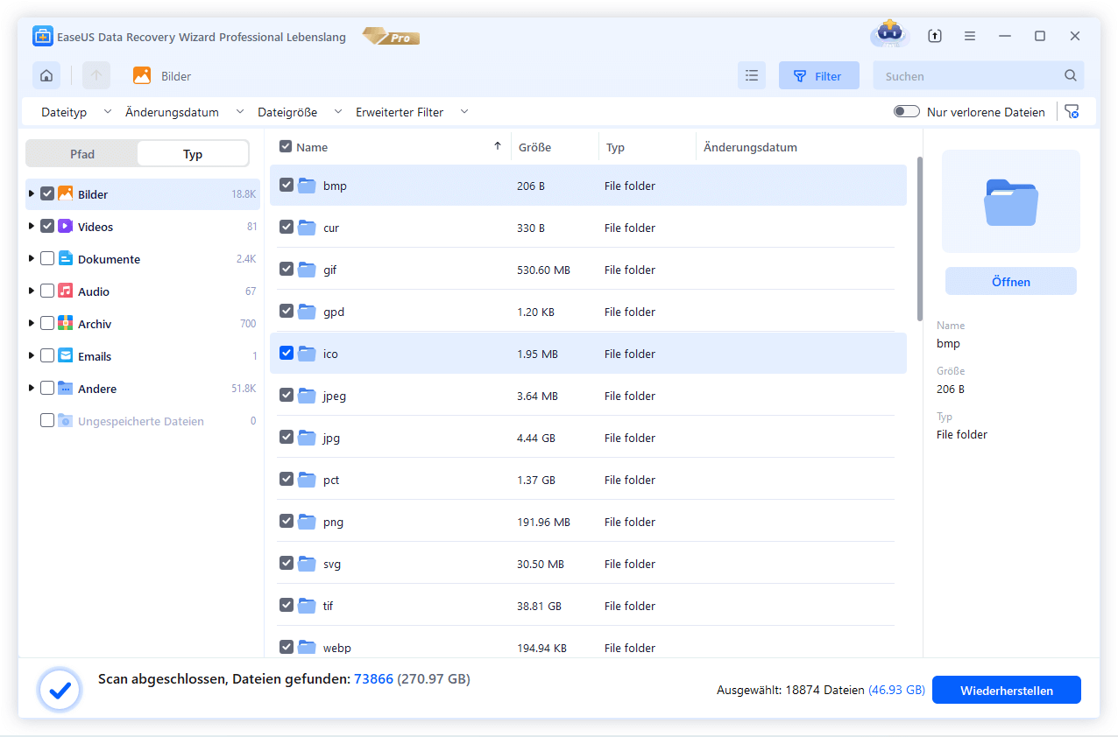Select the webp folder row

point(588,647)
